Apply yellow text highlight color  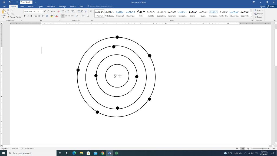pyautogui.click(x=52, y=16)
